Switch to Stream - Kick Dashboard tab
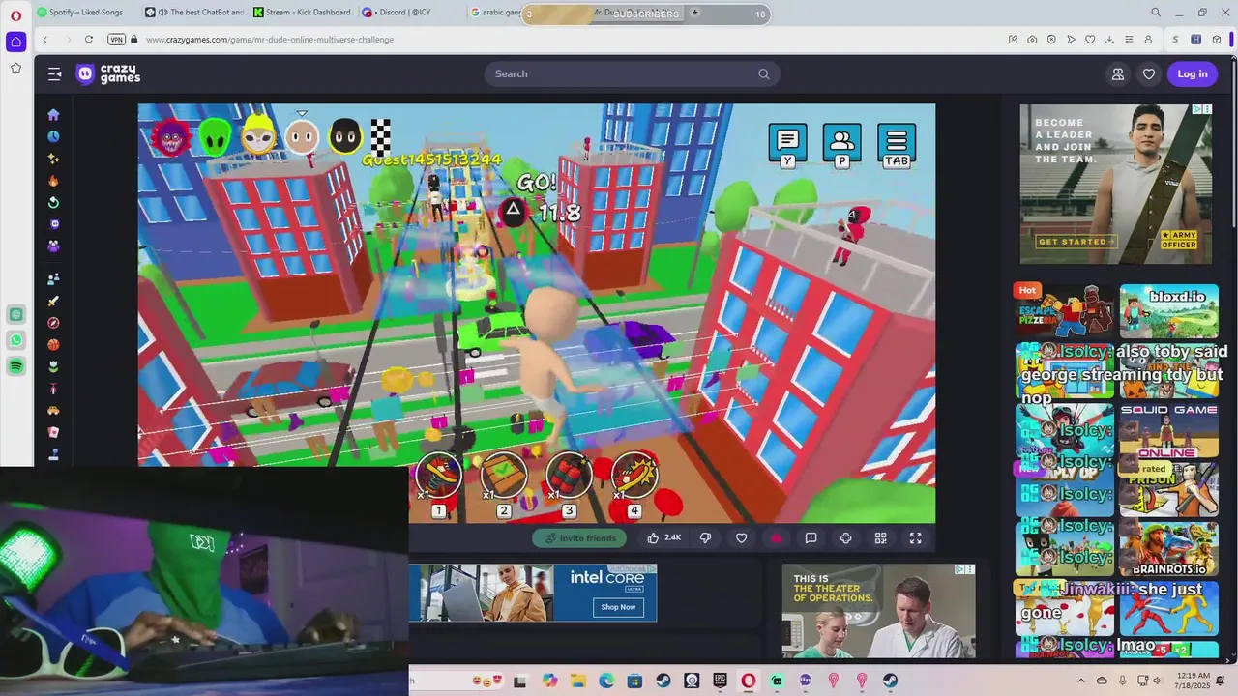This screenshot has width=1238, height=696. click(303, 13)
